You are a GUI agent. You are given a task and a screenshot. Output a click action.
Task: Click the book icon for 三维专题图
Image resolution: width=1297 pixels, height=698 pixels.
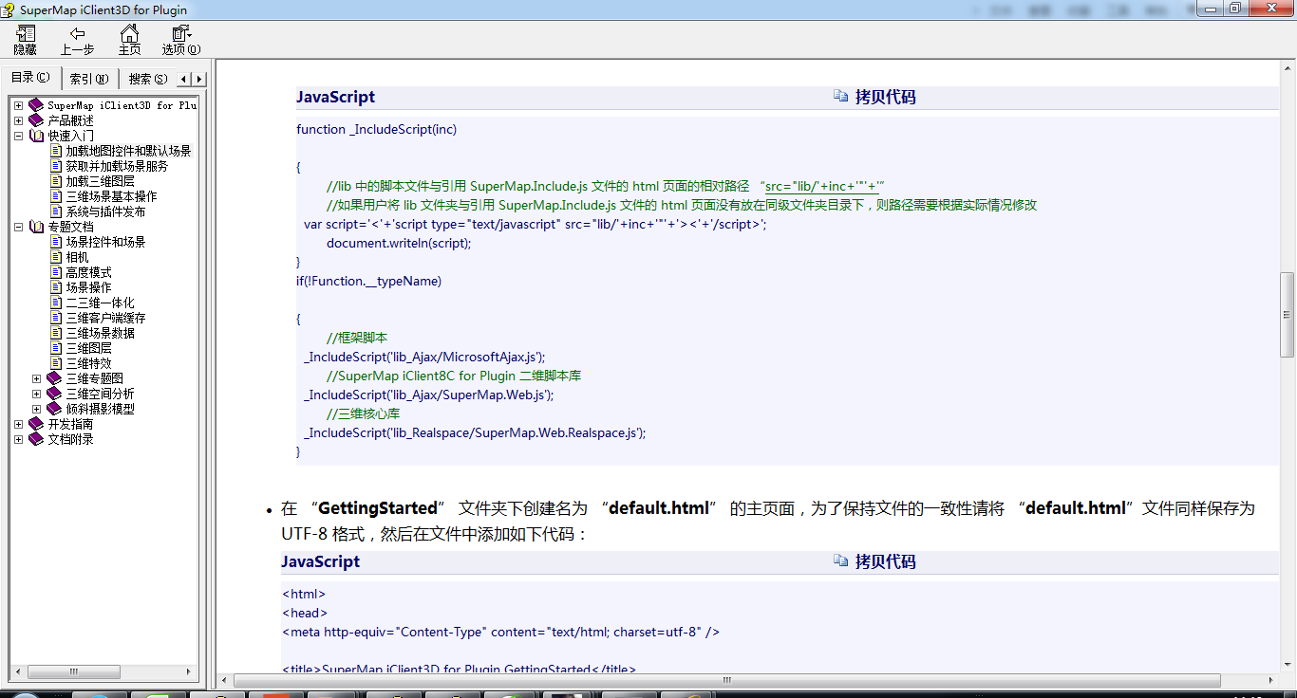[x=54, y=378]
